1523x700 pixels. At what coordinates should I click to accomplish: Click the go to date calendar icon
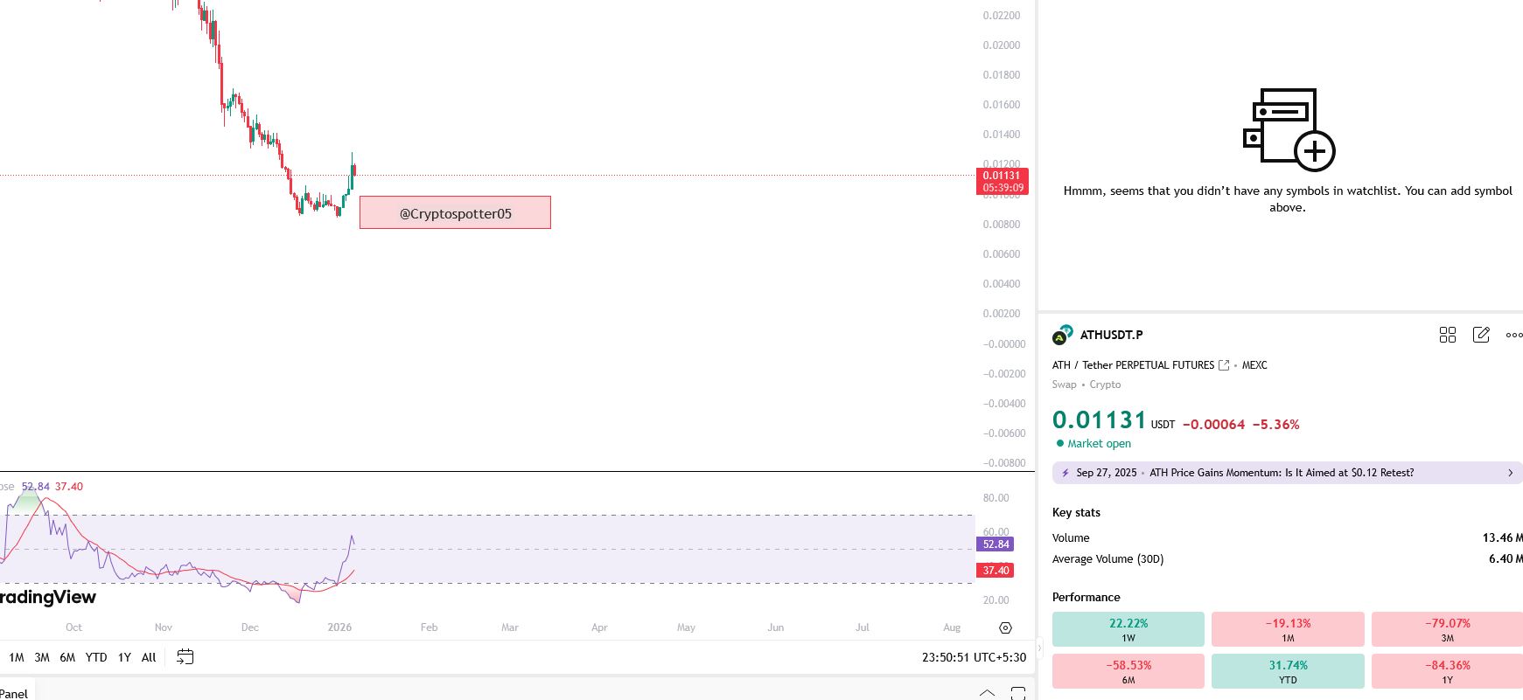185,657
